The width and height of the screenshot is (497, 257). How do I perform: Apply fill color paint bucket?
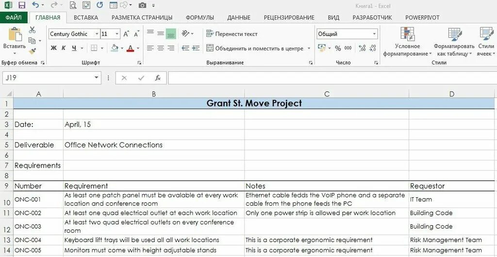click(115, 48)
